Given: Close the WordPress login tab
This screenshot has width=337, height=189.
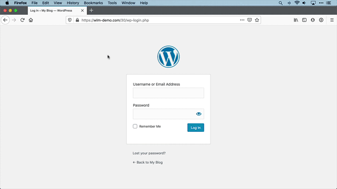Looking at the screenshot, I should point(82,10).
